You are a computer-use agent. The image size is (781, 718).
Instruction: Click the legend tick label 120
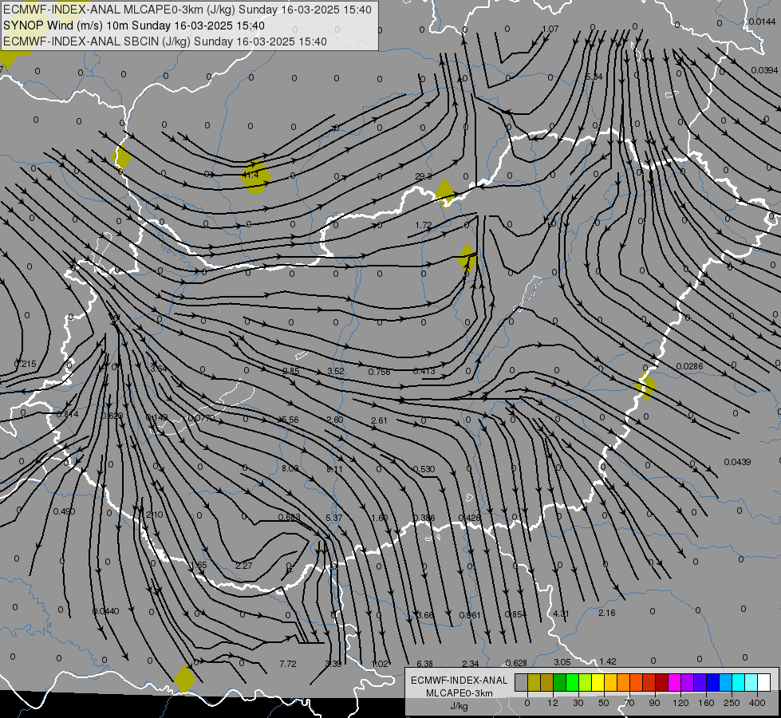tap(680, 703)
